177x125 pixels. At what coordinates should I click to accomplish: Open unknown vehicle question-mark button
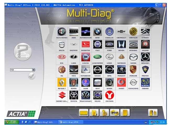coord(23,52)
